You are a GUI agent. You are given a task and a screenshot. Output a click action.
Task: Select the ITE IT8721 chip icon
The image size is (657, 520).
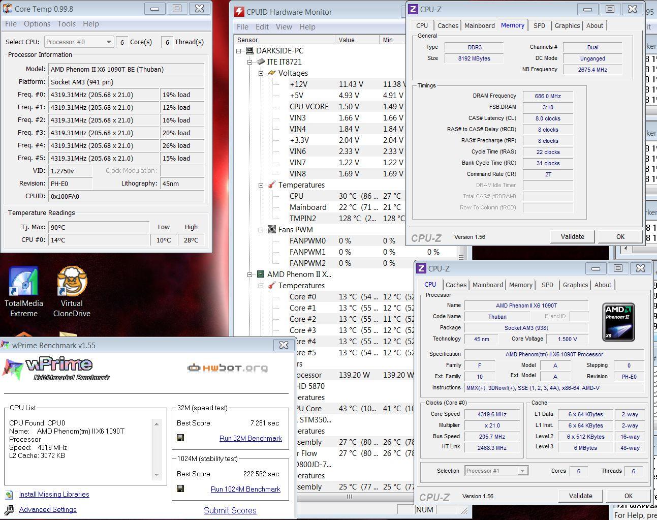pyautogui.click(x=261, y=62)
